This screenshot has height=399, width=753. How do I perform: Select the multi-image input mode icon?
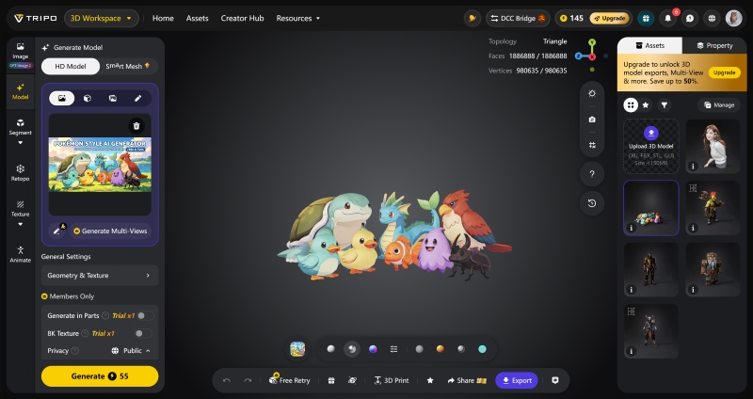point(113,98)
